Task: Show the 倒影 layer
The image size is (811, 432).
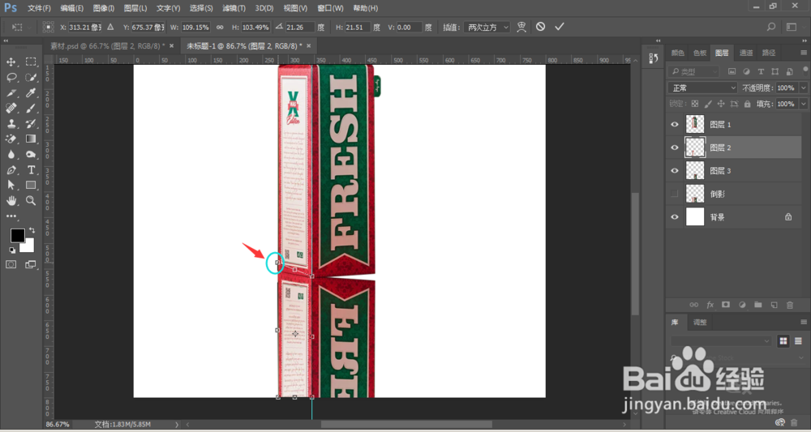Action: (675, 194)
